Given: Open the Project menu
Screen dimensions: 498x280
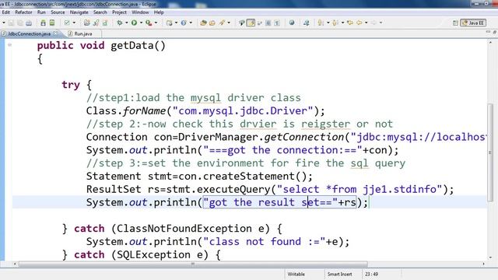Looking at the screenshot, I should pos(119,12).
